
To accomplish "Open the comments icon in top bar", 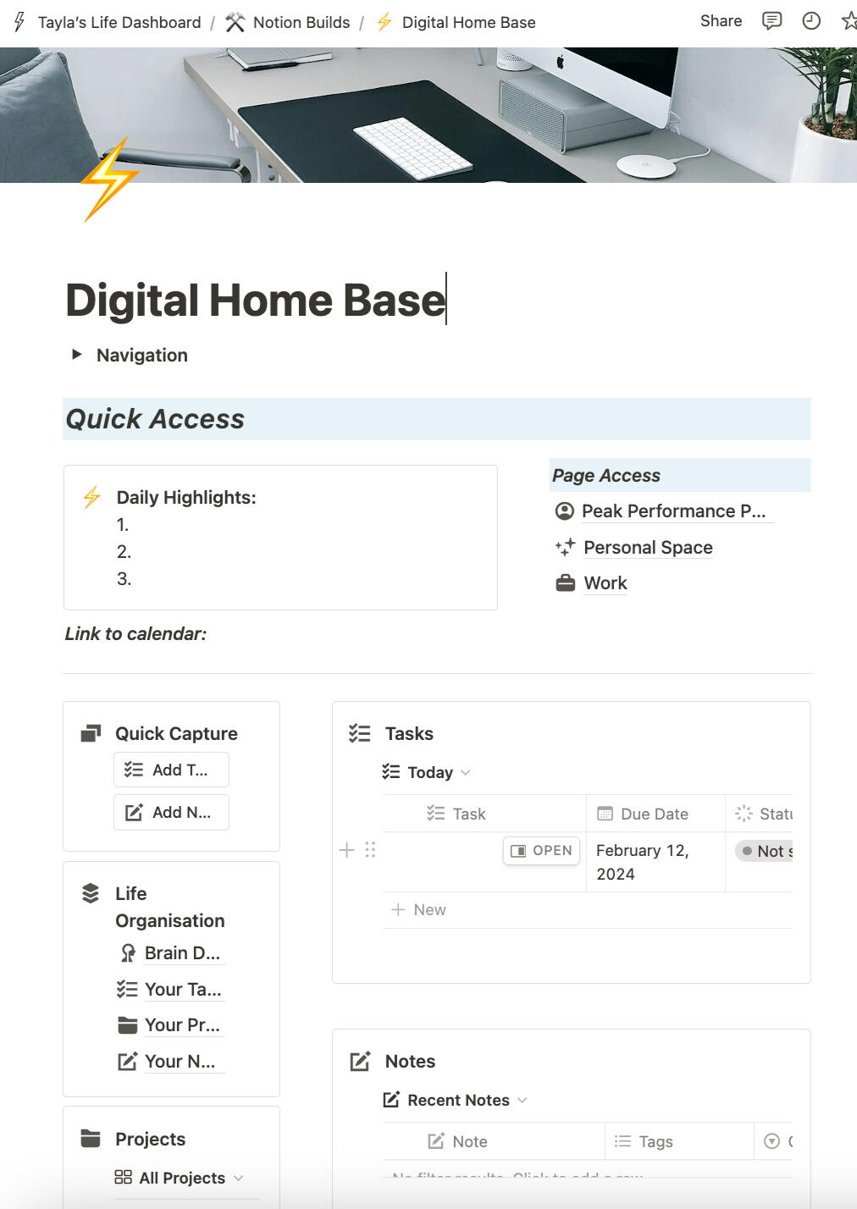I will [771, 21].
